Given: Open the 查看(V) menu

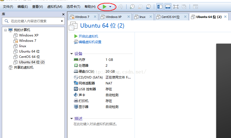Looking at the screenshot, I should tap(37, 7).
